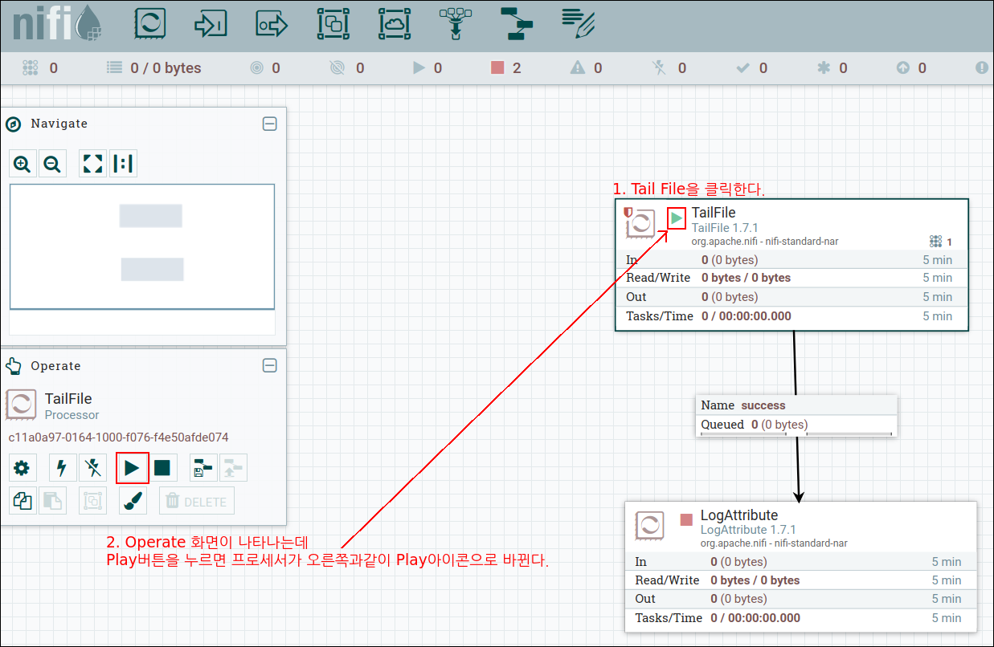Click the birdseye view thumbnail in Navigate
The image size is (994, 647).
(142, 246)
